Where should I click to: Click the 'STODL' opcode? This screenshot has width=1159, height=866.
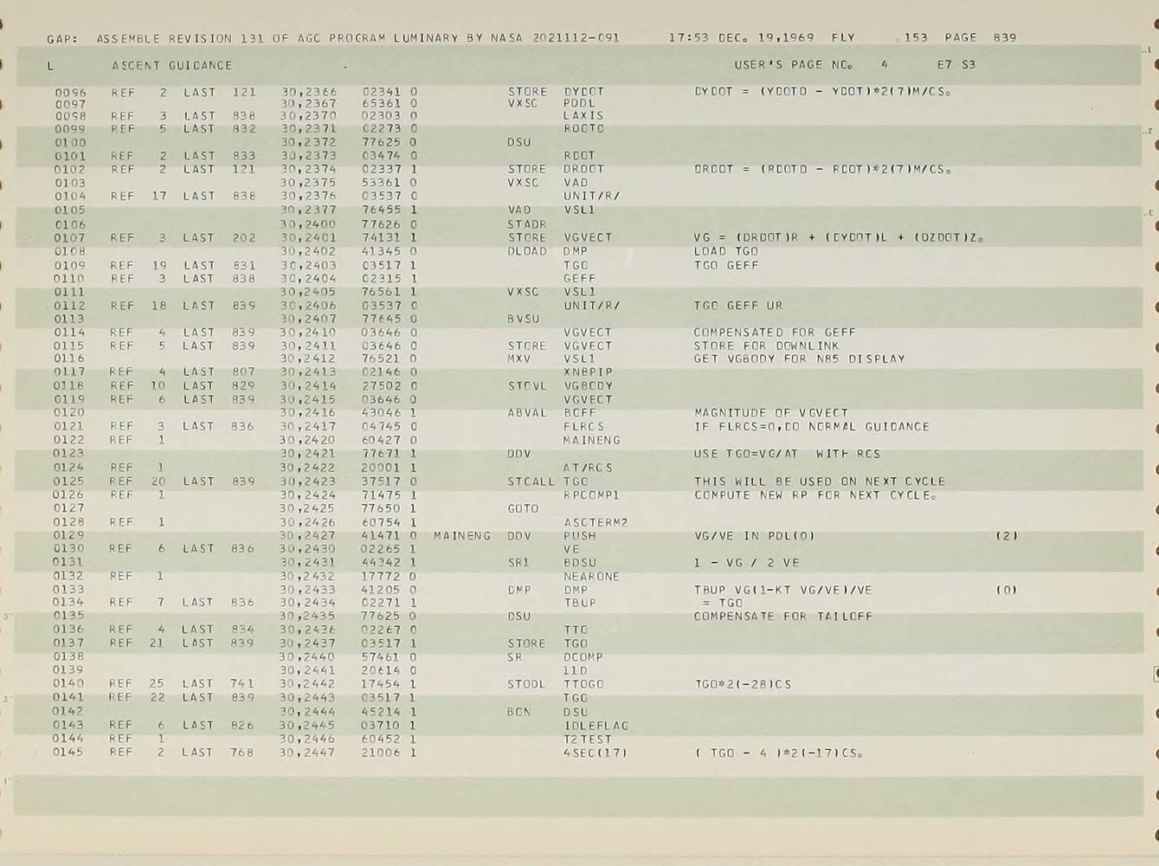click(x=526, y=683)
